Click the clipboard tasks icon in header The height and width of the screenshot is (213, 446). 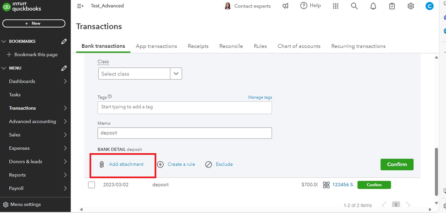(392, 6)
